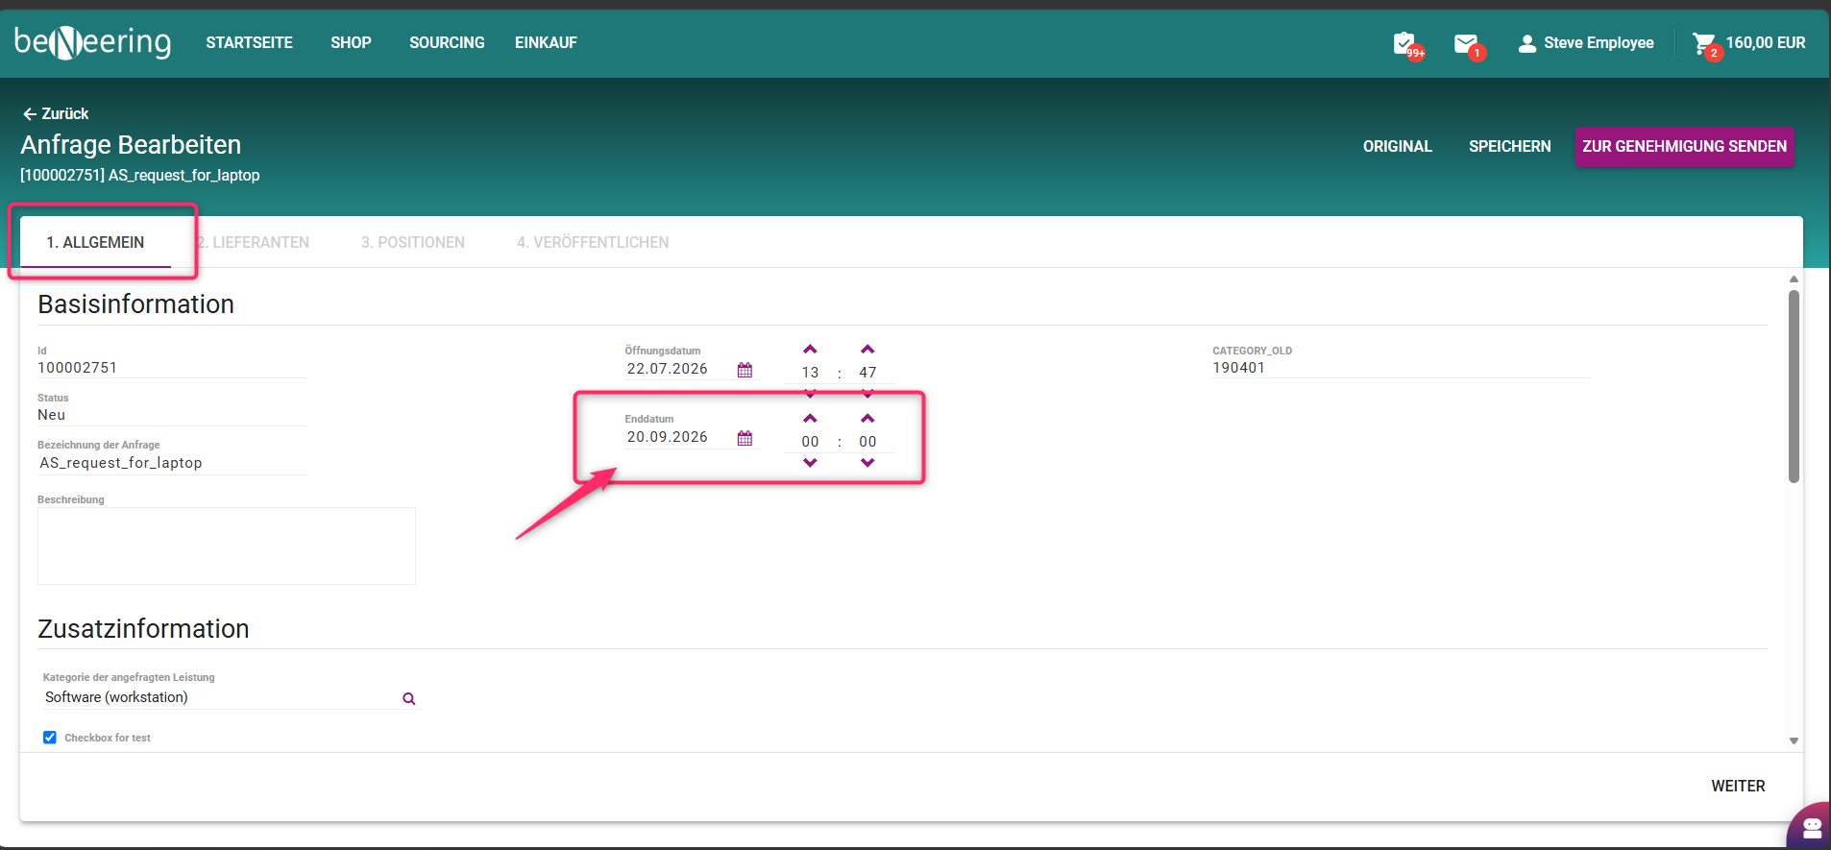This screenshot has height=850, width=1831.
Task: Open the Öffnungsdatum calendar picker
Action: pos(745,370)
